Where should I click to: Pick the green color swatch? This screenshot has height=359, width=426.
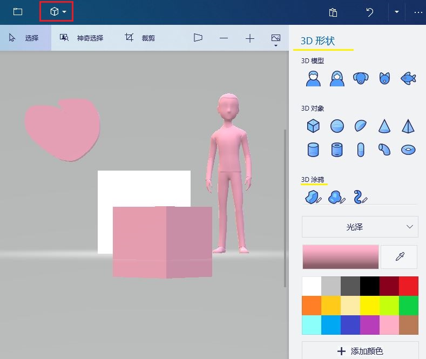click(409, 306)
